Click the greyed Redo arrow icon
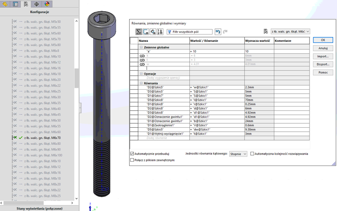The height and width of the screenshot is (211, 337). click(225, 32)
